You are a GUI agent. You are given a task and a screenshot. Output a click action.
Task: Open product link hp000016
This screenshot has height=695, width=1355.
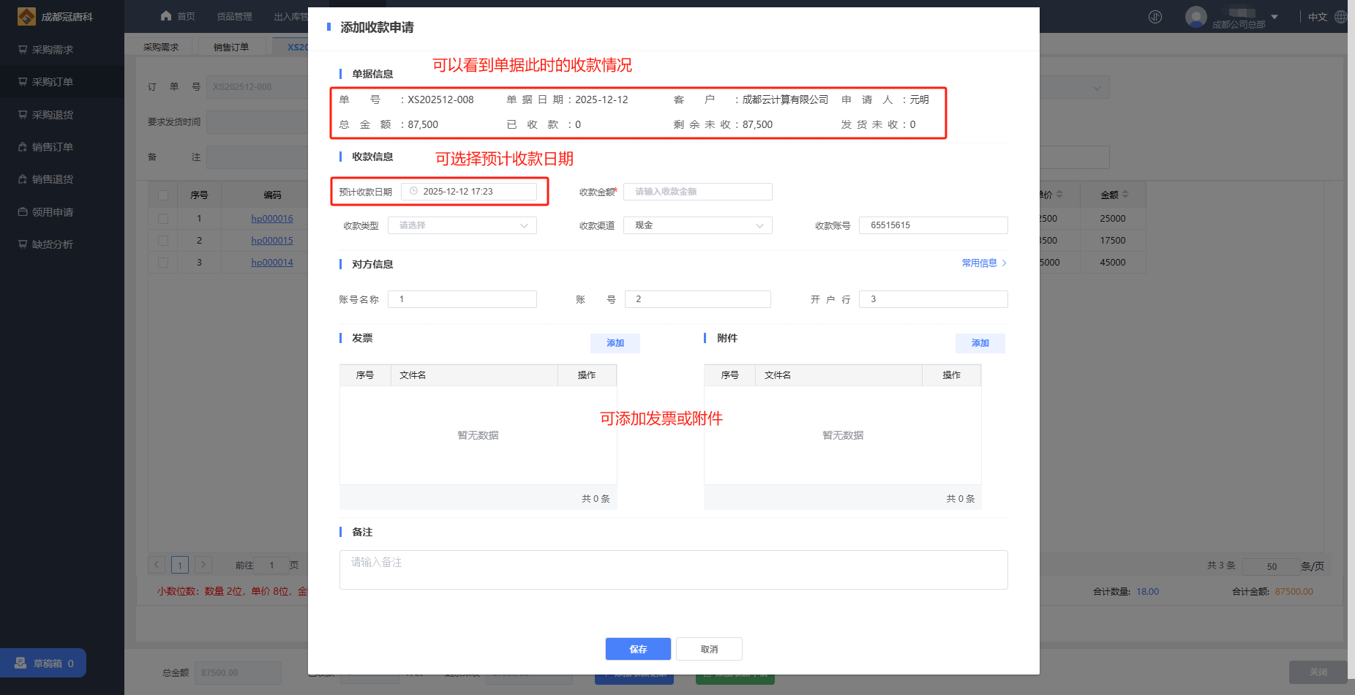271,219
